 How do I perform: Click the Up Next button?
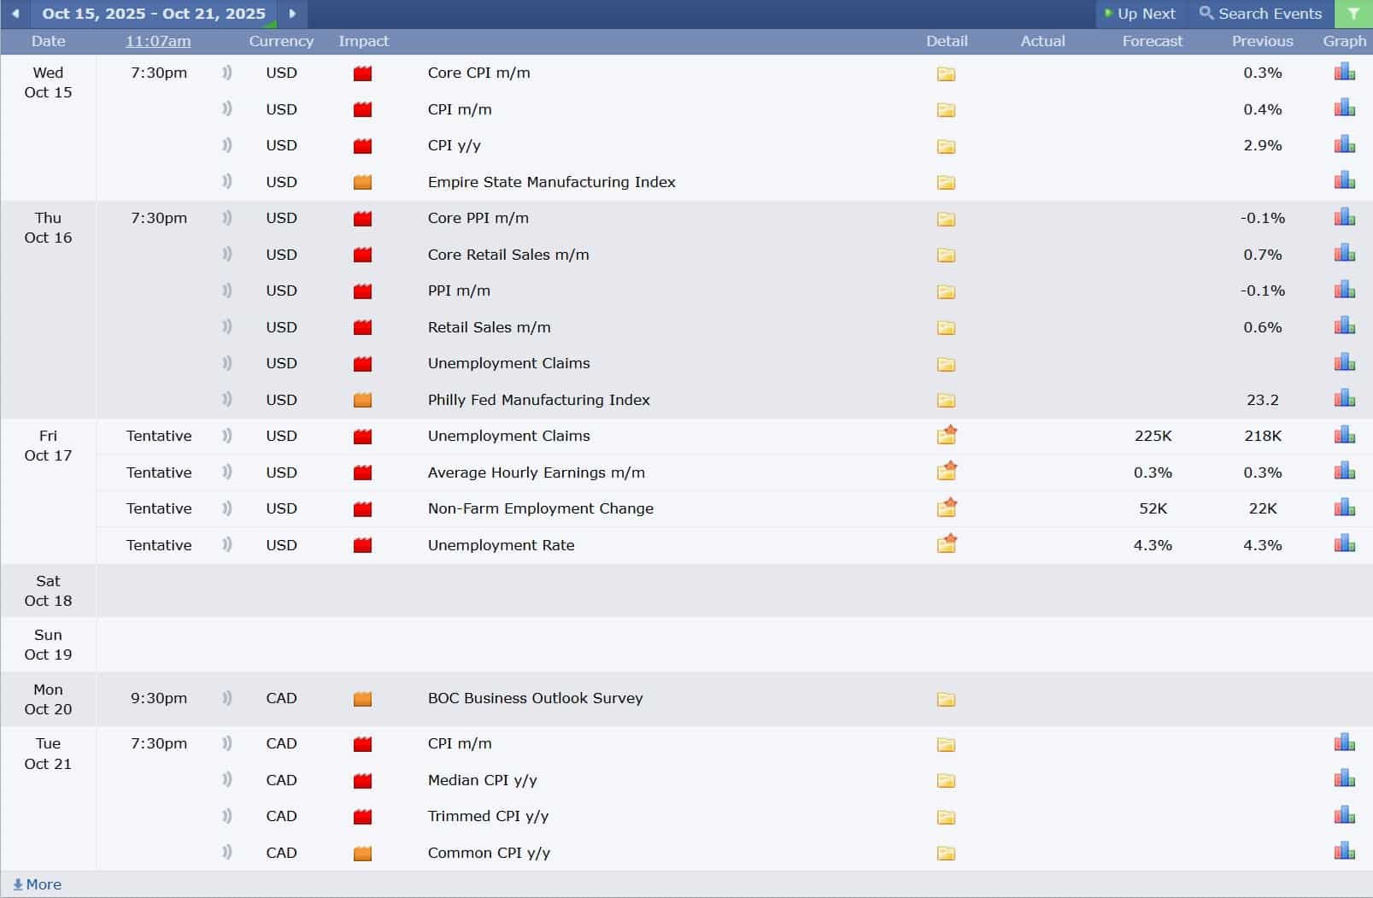click(1140, 14)
